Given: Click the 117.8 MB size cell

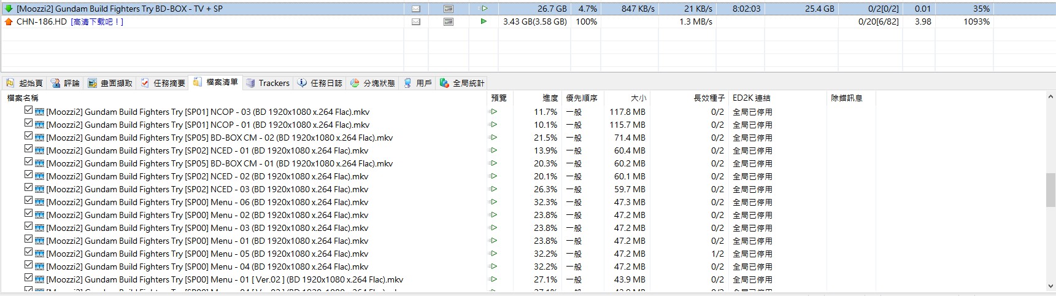Looking at the screenshot, I should tap(627, 112).
